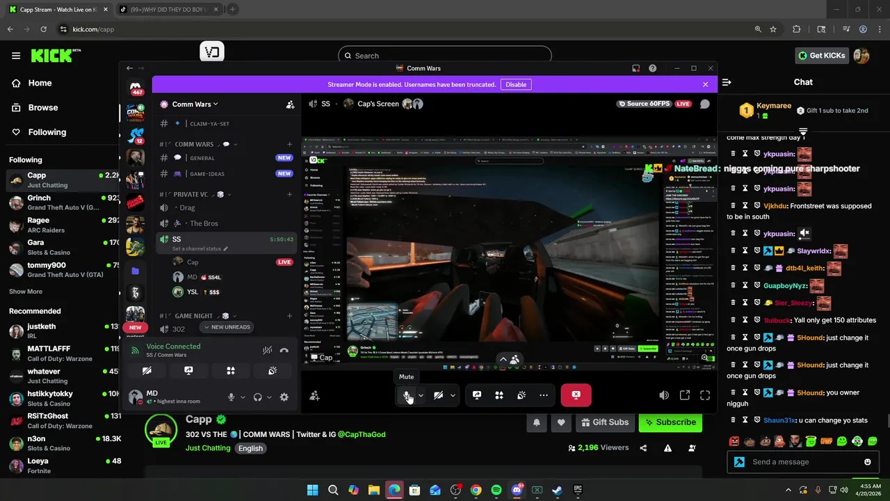This screenshot has height=501, width=890.
Task: Pop out the Discord stream window
Action: click(x=685, y=395)
